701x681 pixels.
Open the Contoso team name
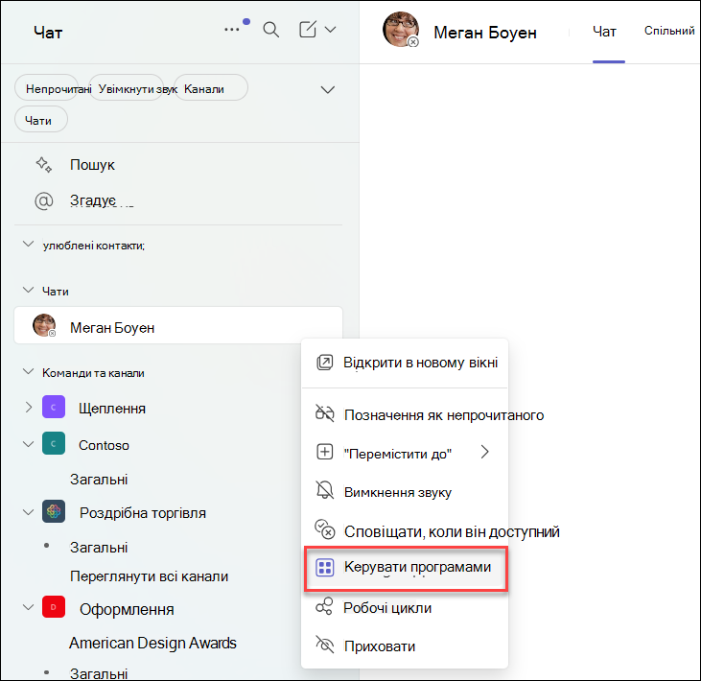coord(104,445)
